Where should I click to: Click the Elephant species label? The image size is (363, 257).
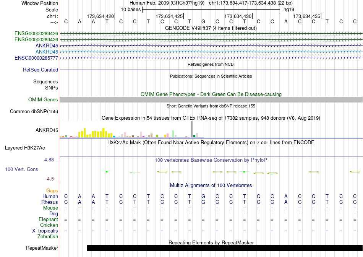(48, 219)
